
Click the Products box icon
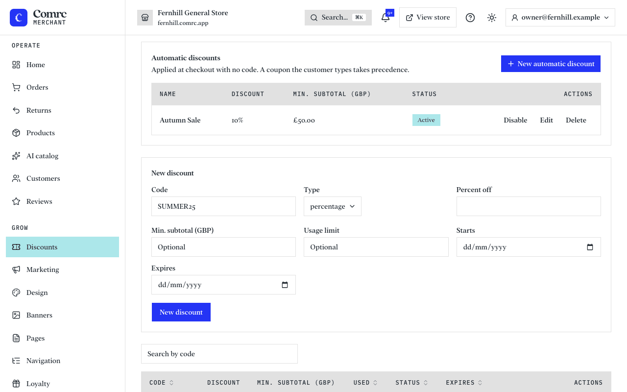[16, 133]
